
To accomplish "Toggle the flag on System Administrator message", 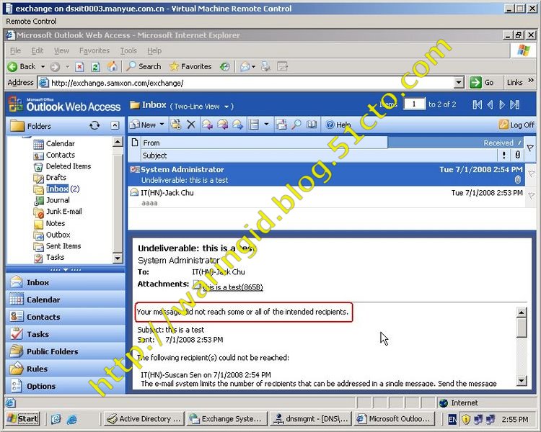I will pos(531,174).
